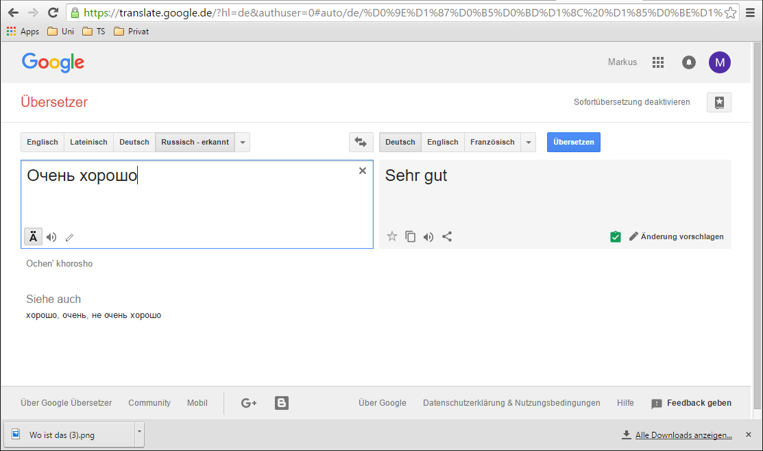Disable instant translation (Sofortübersetzung deaktivieren)
Viewport: 763px width, 451px height.
tap(631, 102)
